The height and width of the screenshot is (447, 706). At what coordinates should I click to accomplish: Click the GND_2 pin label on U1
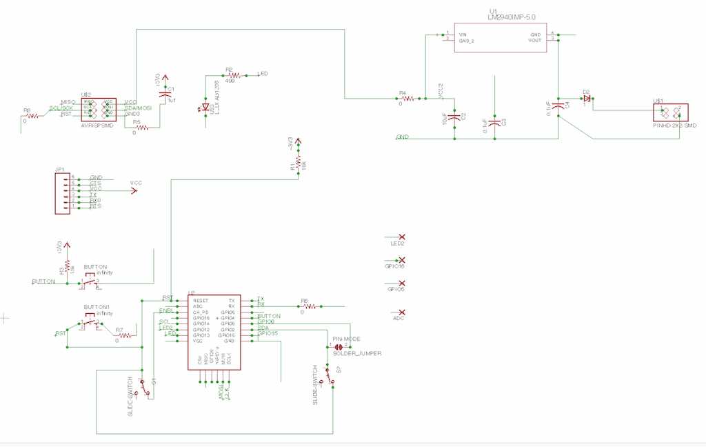(x=466, y=41)
